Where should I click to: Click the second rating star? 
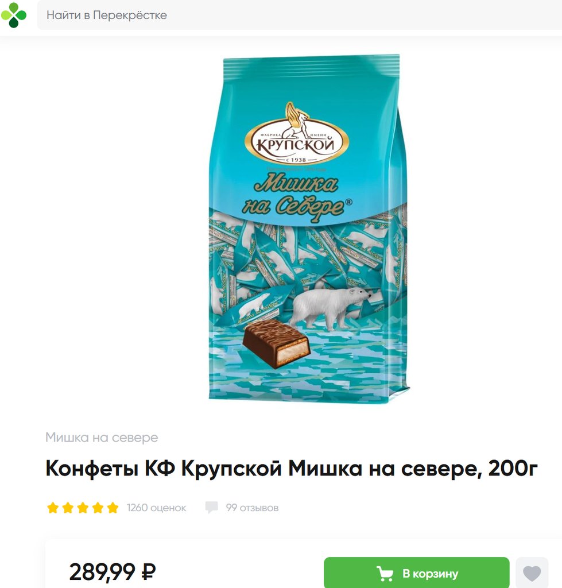(68, 508)
